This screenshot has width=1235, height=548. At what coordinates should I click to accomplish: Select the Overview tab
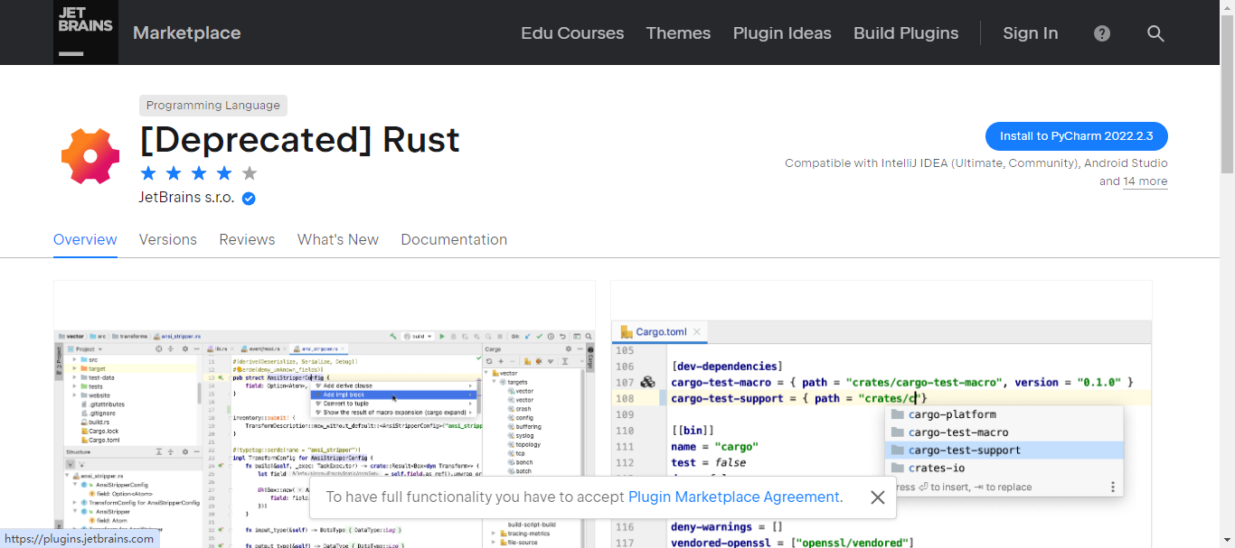pos(85,240)
